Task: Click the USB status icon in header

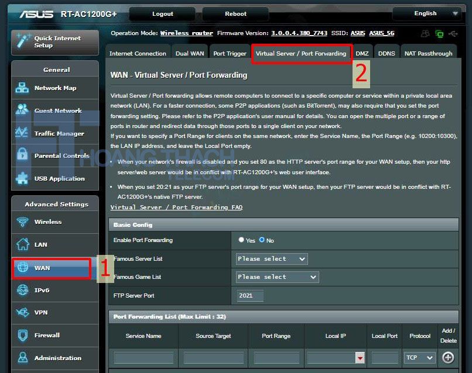Action: [x=453, y=34]
